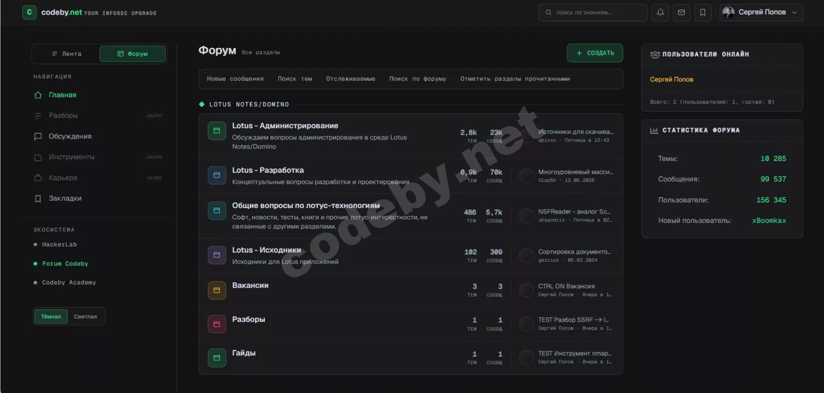Open Сергей Попов in online users
Viewport: 824px width, 393px height.
(672, 80)
